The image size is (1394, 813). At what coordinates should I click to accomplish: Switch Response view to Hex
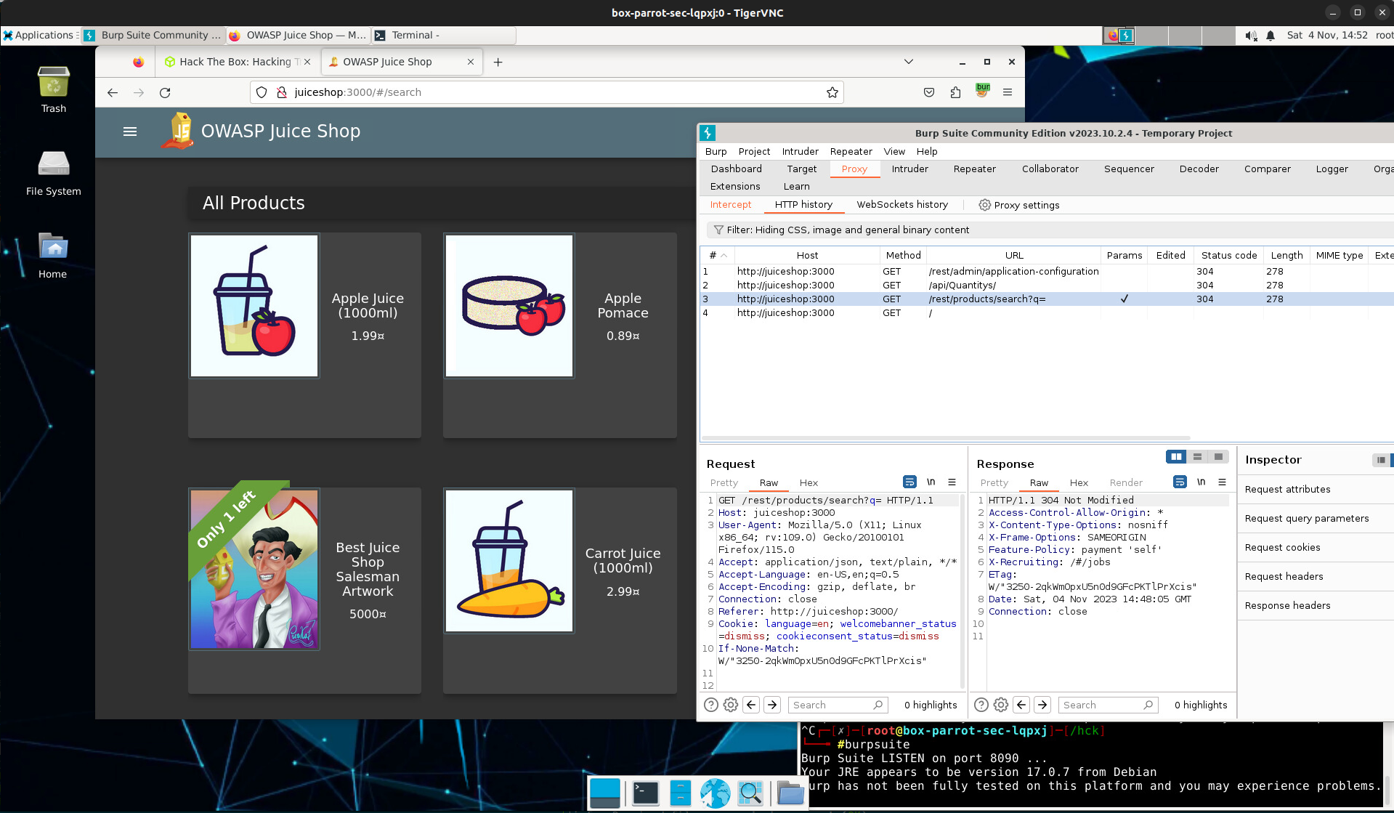point(1079,483)
